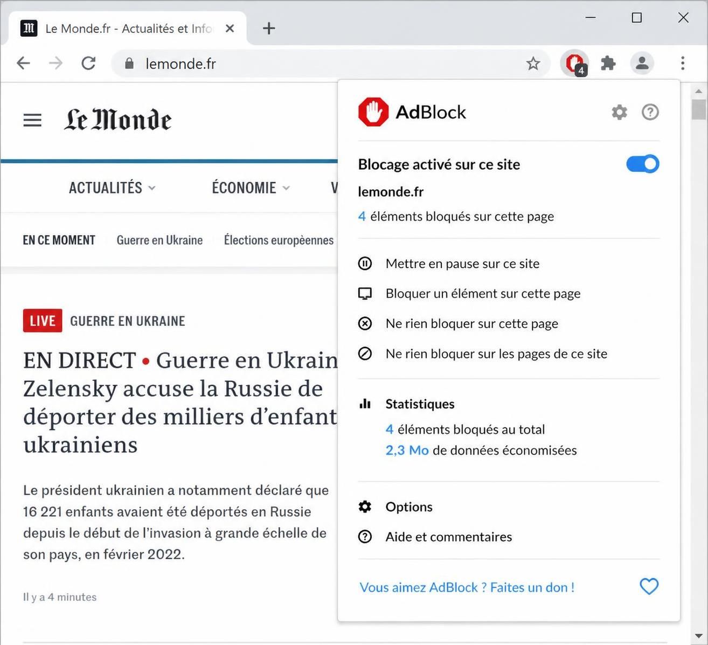
Task: Click the AdBlock hand logo
Action: 373,112
